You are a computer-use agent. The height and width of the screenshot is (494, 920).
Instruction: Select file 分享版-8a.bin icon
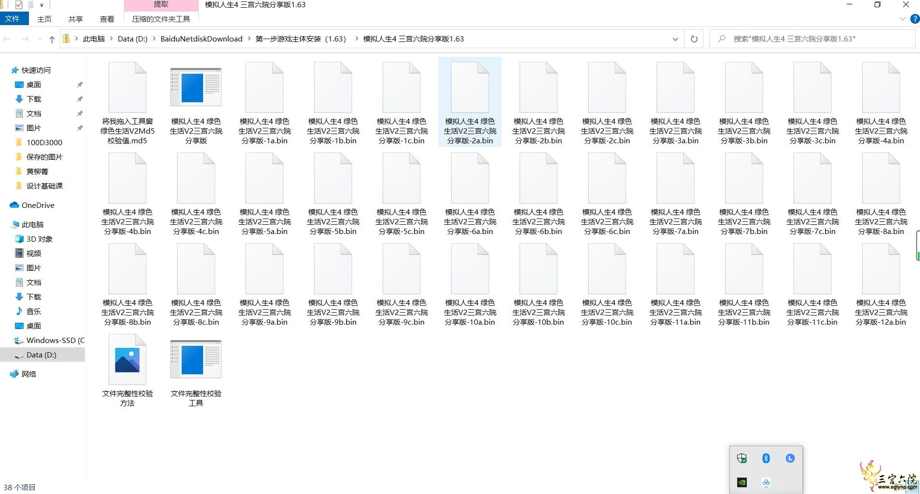pyautogui.click(x=881, y=178)
